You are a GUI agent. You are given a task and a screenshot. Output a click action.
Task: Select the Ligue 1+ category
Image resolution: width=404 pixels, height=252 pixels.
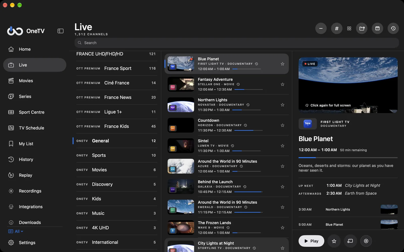pos(116,112)
